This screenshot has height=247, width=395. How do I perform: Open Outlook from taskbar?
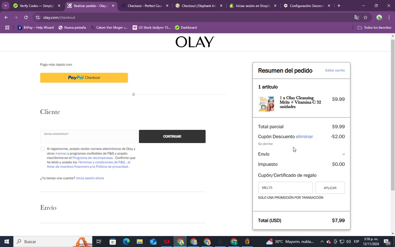153,241
